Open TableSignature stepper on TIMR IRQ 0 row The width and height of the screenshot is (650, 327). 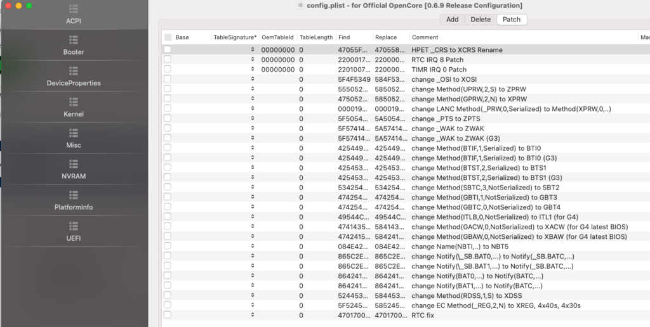[x=253, y=69]
